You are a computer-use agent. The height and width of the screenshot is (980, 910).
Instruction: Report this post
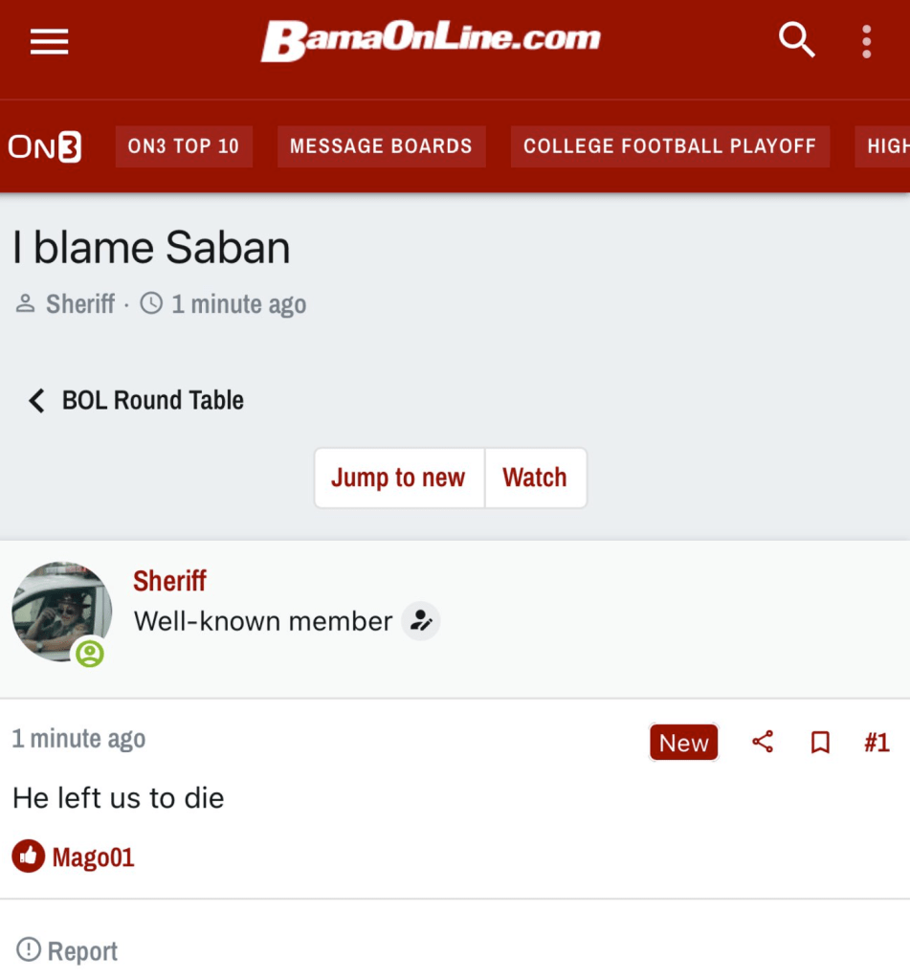(x=68, y=951)
